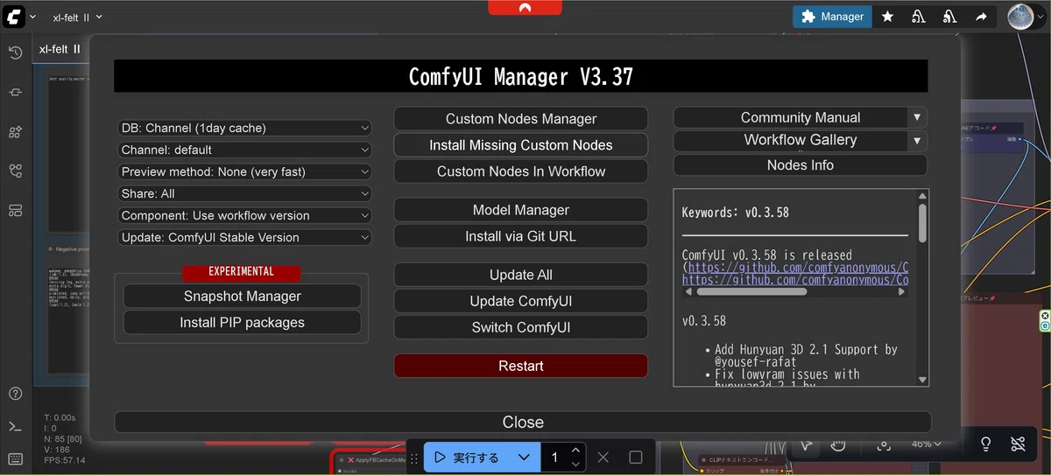Click the queue bar drag handle dots

point(415,457)
